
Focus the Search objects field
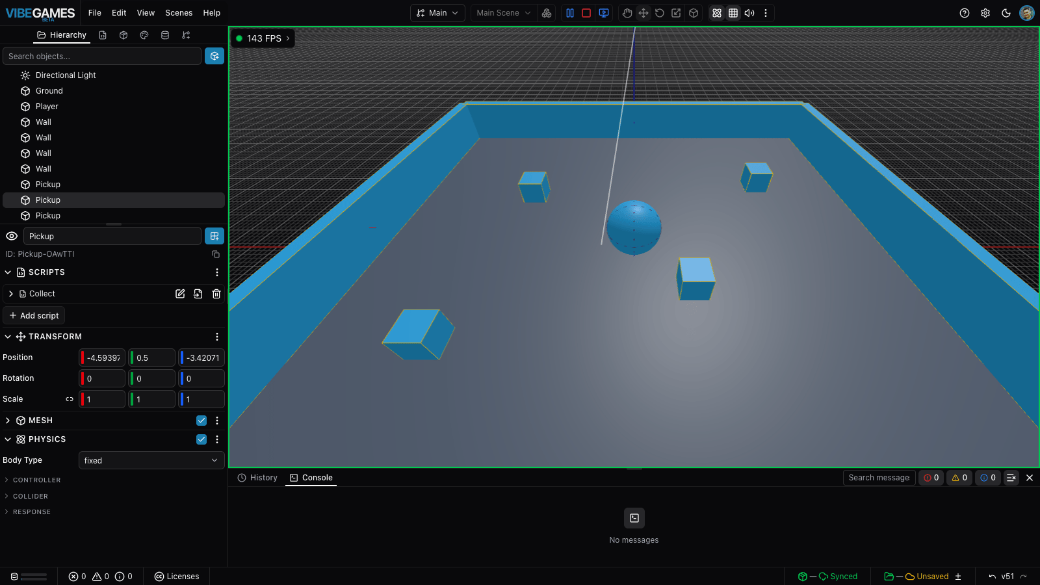(102, 56)
